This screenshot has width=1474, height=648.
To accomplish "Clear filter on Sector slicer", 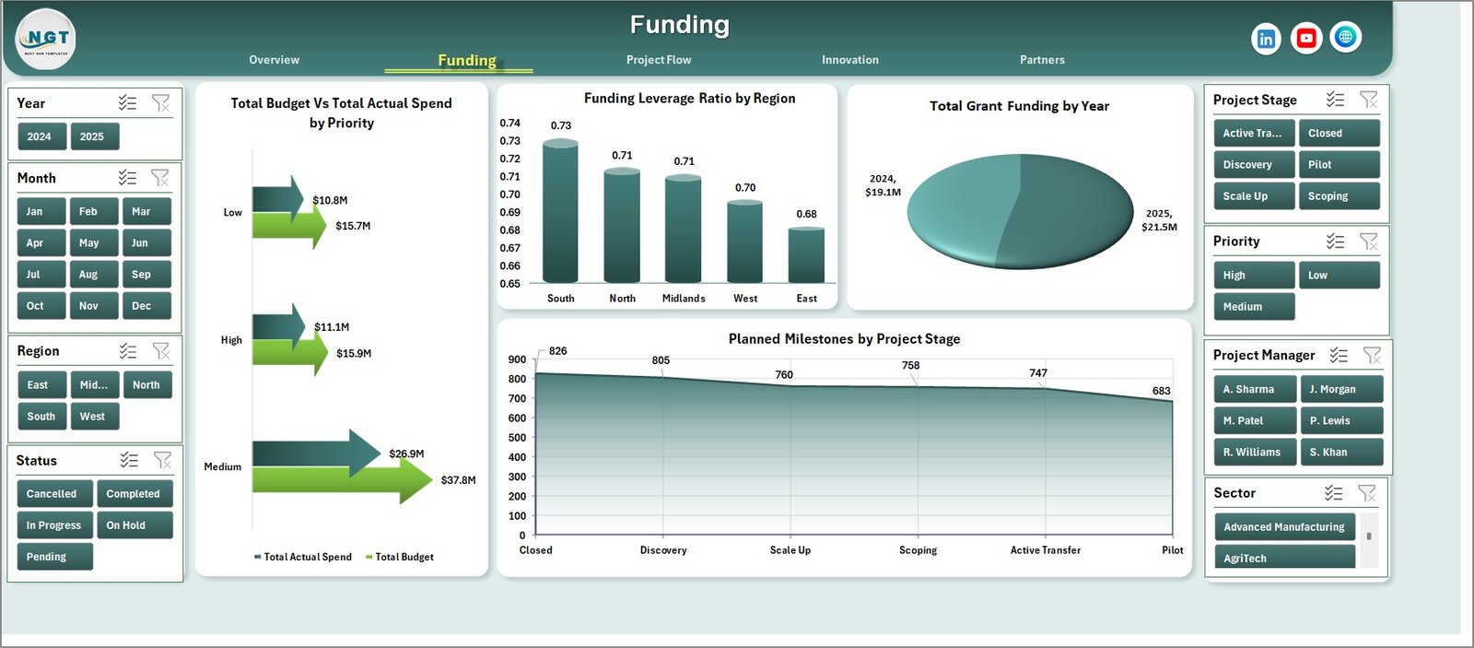I will tap(1367, 493).
